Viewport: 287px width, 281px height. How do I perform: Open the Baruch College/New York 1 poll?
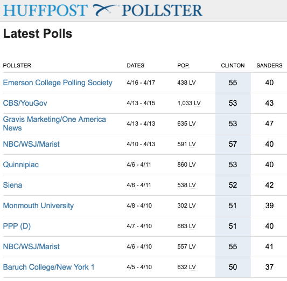[48, 268]
